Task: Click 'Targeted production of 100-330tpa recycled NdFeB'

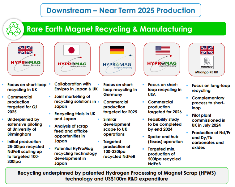Action: pyautogui.click(x=119, y=149)
